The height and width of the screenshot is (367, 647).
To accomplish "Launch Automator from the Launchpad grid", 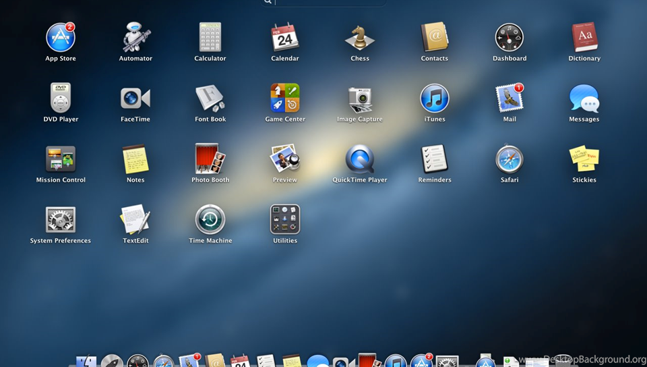I will pyautogui.click(x=135, y=38).
